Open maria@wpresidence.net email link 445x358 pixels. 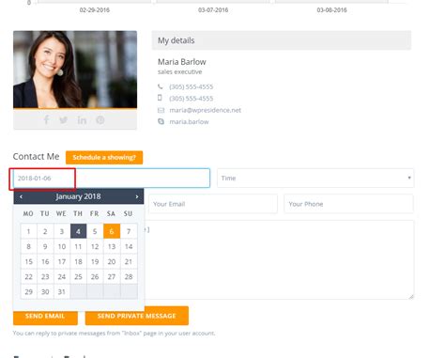pyautogui.click(x=206, y=110)
